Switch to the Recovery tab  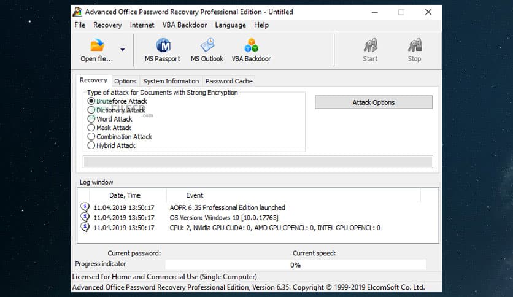point(93,80)
